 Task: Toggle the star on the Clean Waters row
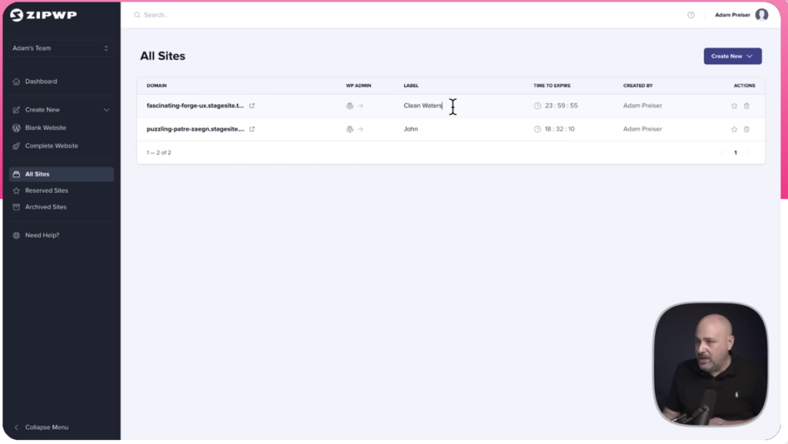(733, 105)
